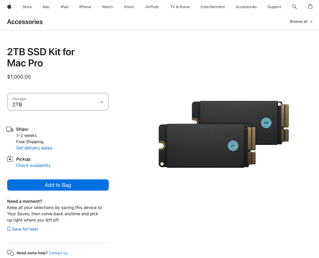Click the Apple logo icon
This screenshot has height=258, width=319.
(9, 7)
